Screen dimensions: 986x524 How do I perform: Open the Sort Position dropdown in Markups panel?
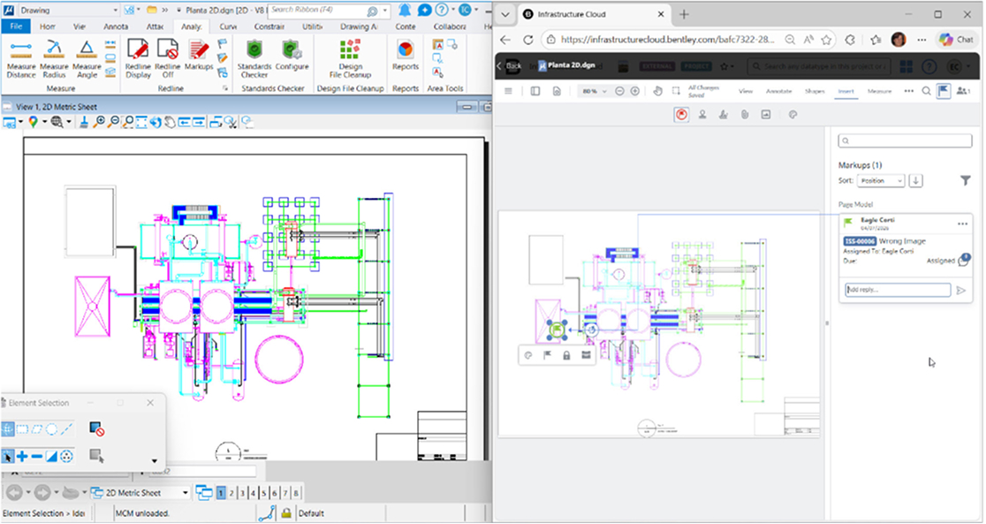(x=880, y=180)
